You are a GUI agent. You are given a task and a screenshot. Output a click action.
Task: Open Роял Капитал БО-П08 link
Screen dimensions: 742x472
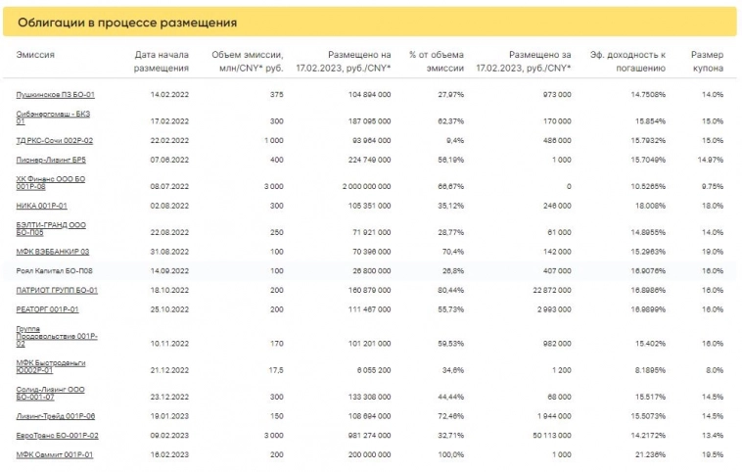click(x=55, y=270)
